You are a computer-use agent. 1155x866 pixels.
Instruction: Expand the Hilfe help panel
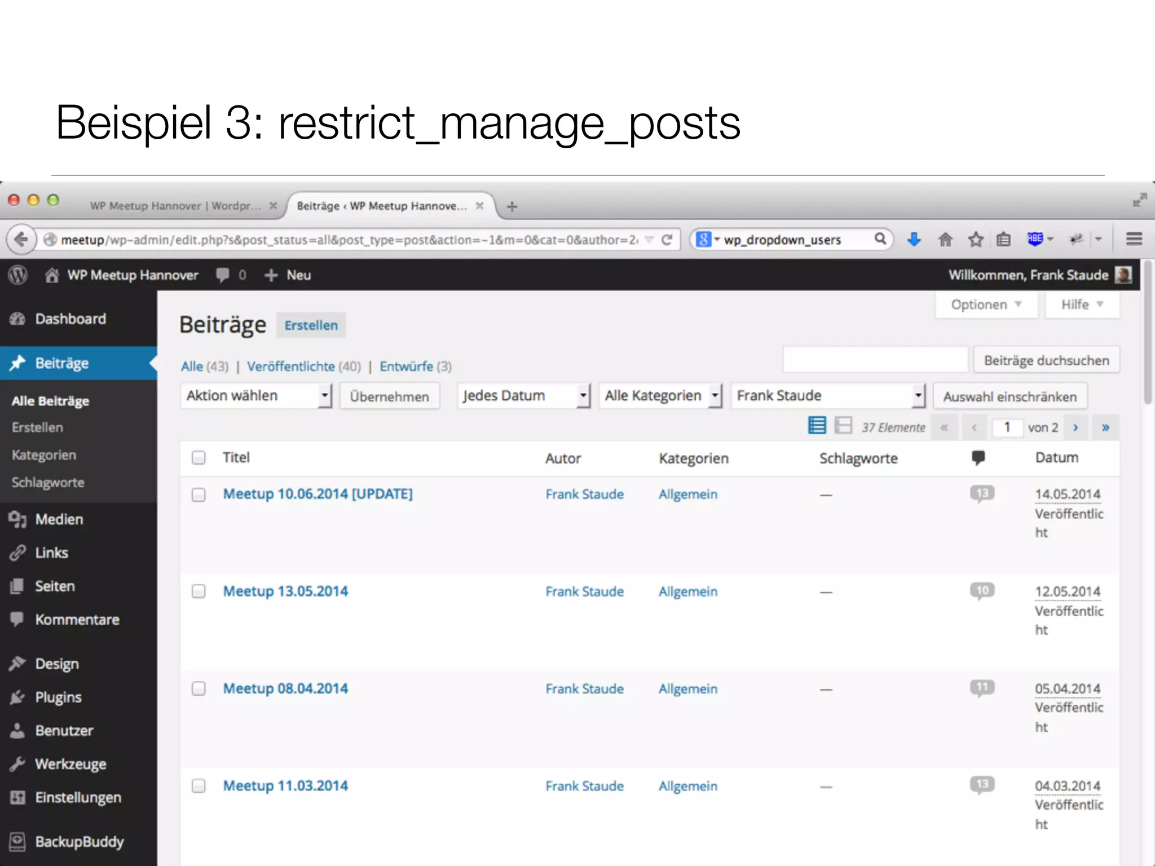(1082, 305)
